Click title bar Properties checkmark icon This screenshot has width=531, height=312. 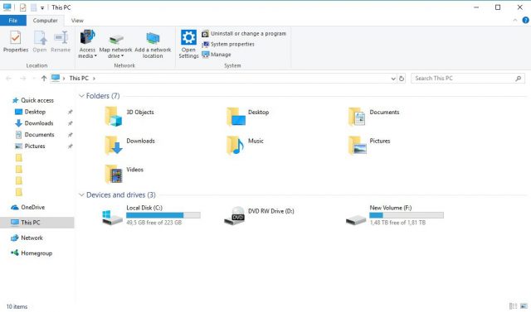coord(22,7)
